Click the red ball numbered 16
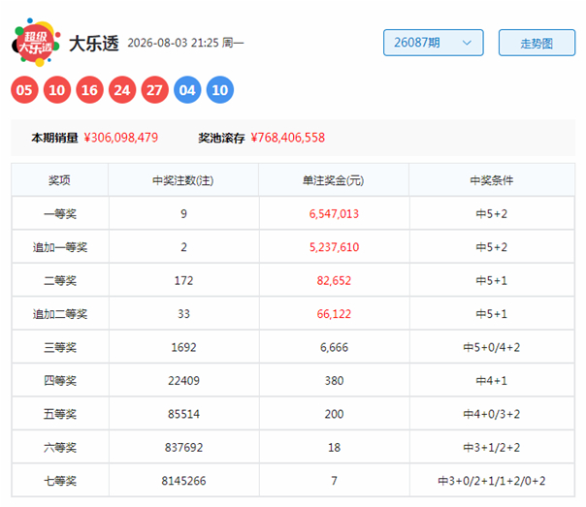The width and height of the screenshot is (586, 507). [89, 90]
